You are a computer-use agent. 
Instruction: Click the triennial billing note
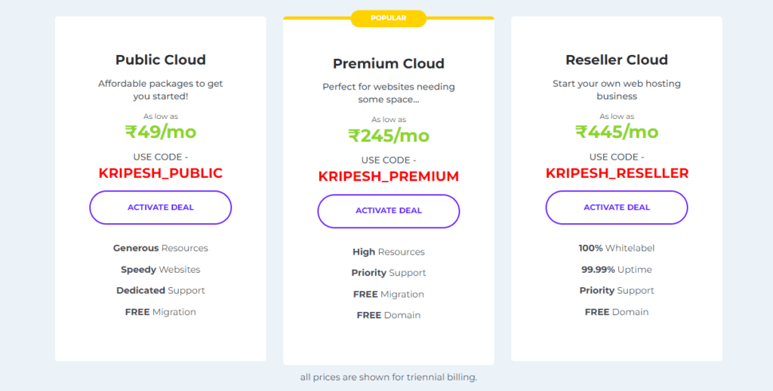tap(389, 377)
